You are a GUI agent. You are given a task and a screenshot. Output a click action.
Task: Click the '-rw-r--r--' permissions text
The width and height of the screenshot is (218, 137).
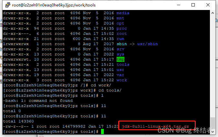[x=16, y=126]
